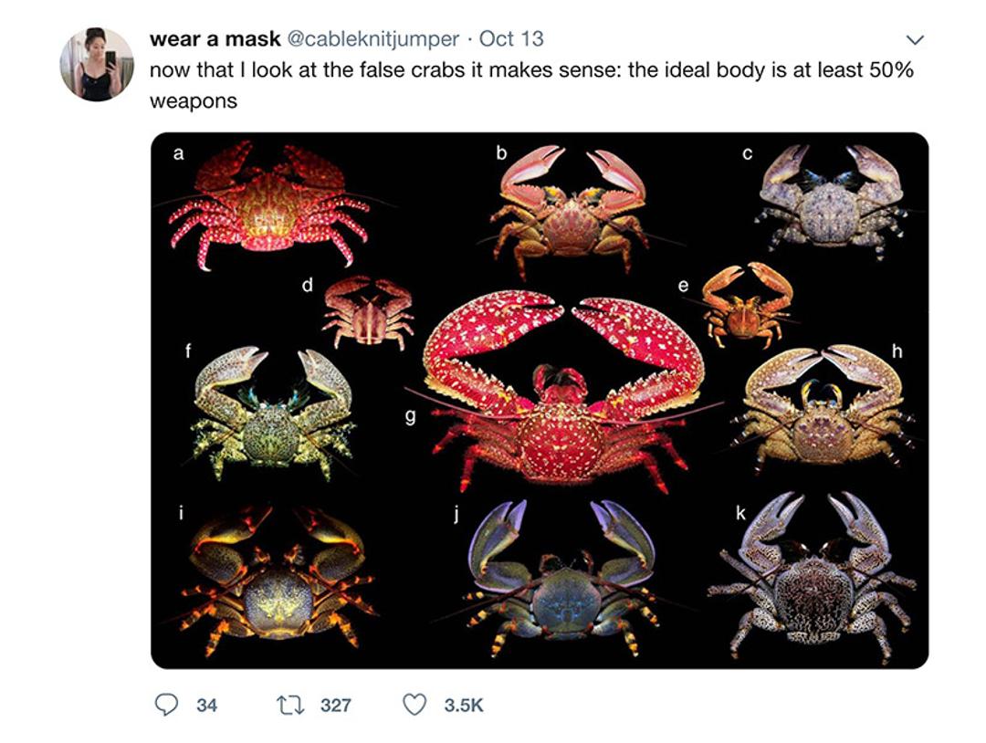Click crab labeled a in the image

click(x=269, y=205)
